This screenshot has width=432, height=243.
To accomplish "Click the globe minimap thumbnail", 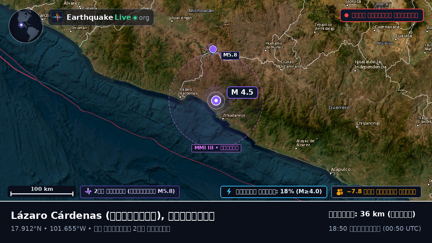I will [26, 26].
